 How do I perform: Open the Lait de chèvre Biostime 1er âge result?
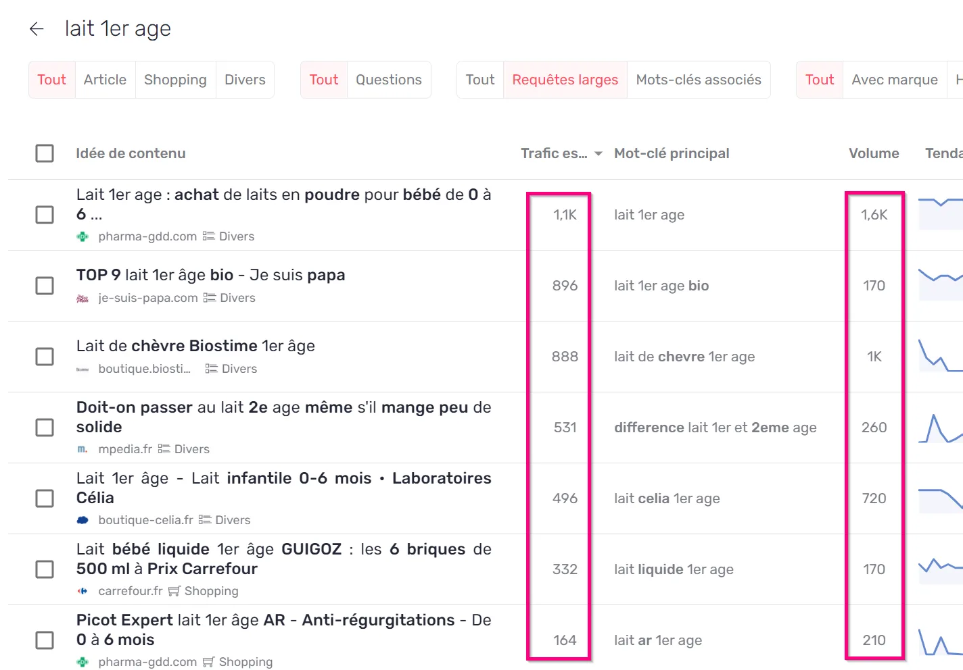click(x=195, y=346)
